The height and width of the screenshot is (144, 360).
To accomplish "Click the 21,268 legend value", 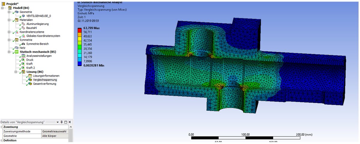I will tap(88, 53).
